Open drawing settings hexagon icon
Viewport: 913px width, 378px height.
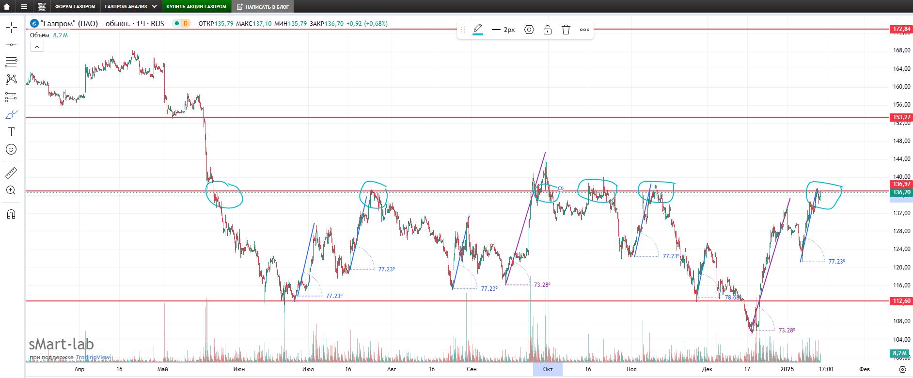[529, 30]
